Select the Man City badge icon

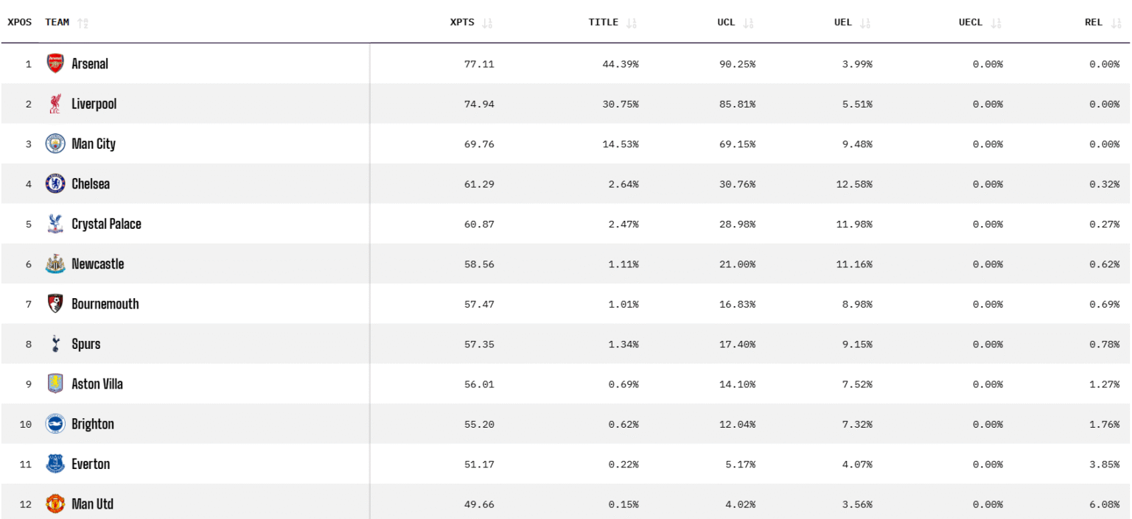[55, 144]
